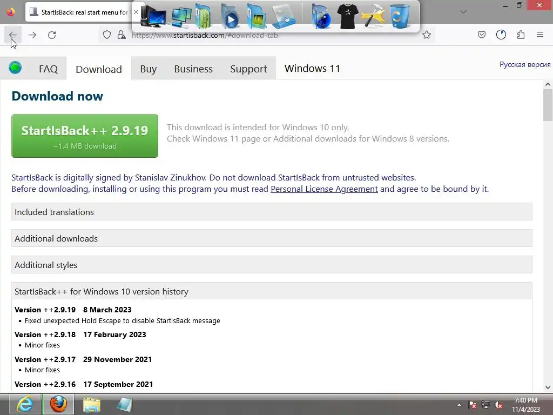This screenshot has height=415, width=553.
Task: Click the page scrollbar up arrow
Action: pos(548,84)
